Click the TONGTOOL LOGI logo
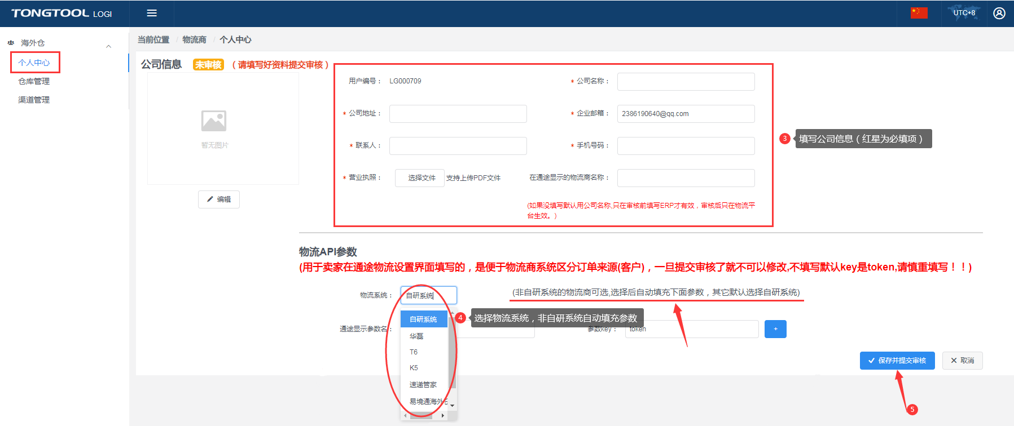Screen dimensions: 1014x426 tap(62, 13)
